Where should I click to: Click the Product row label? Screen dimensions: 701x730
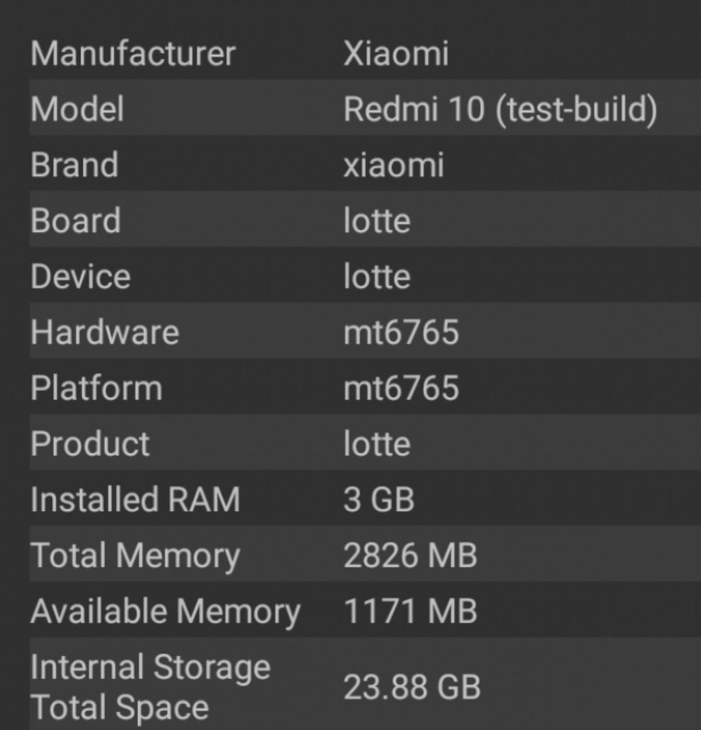click(90, 444)
